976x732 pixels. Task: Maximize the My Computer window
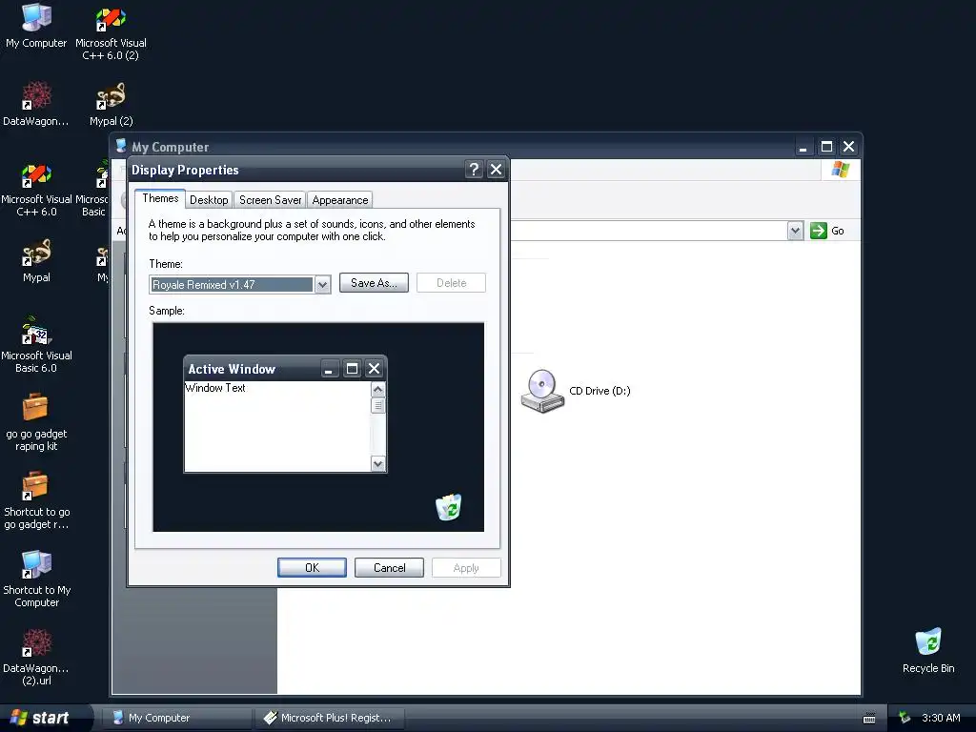826,146
